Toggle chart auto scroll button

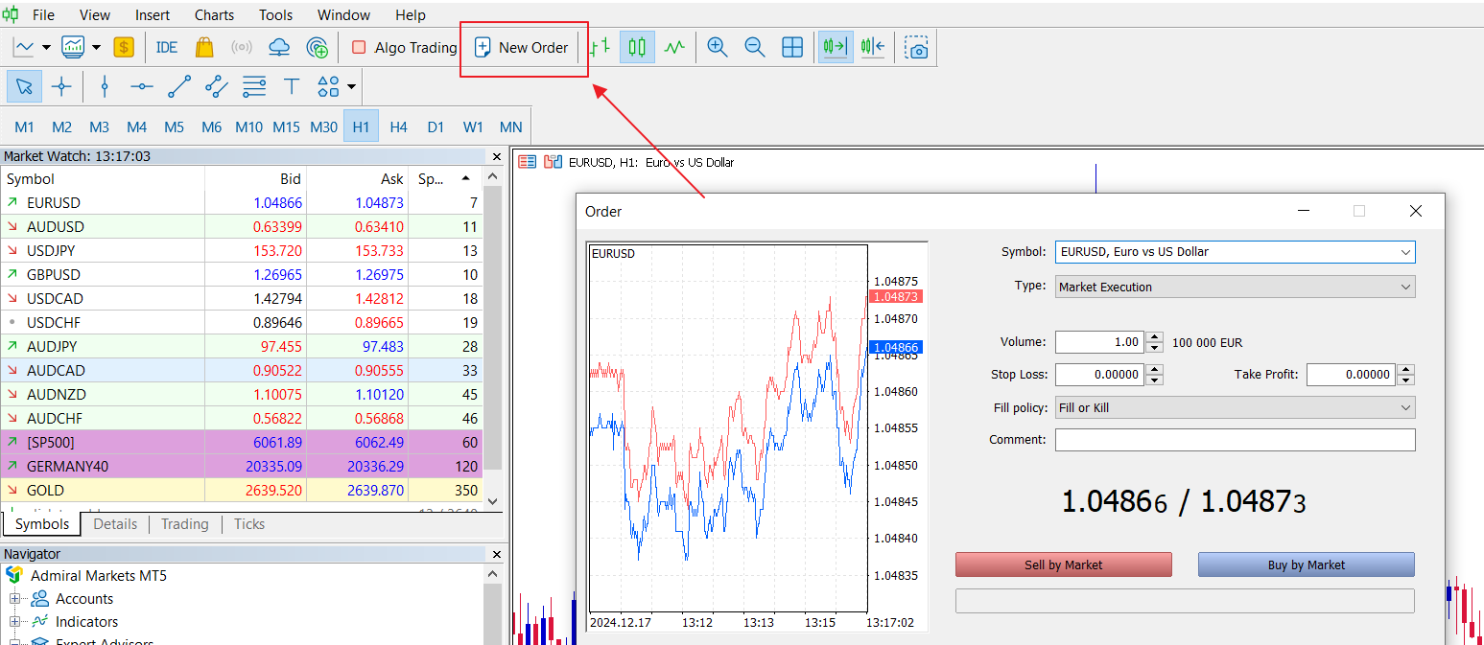pyautogui.click(x=835, y=47)
